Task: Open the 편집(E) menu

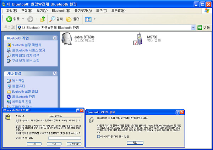Action: click(x=27, y=11)
